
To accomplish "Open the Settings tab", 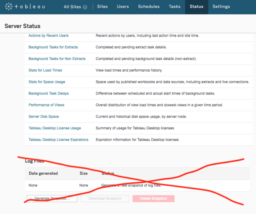I will point(221,7).
